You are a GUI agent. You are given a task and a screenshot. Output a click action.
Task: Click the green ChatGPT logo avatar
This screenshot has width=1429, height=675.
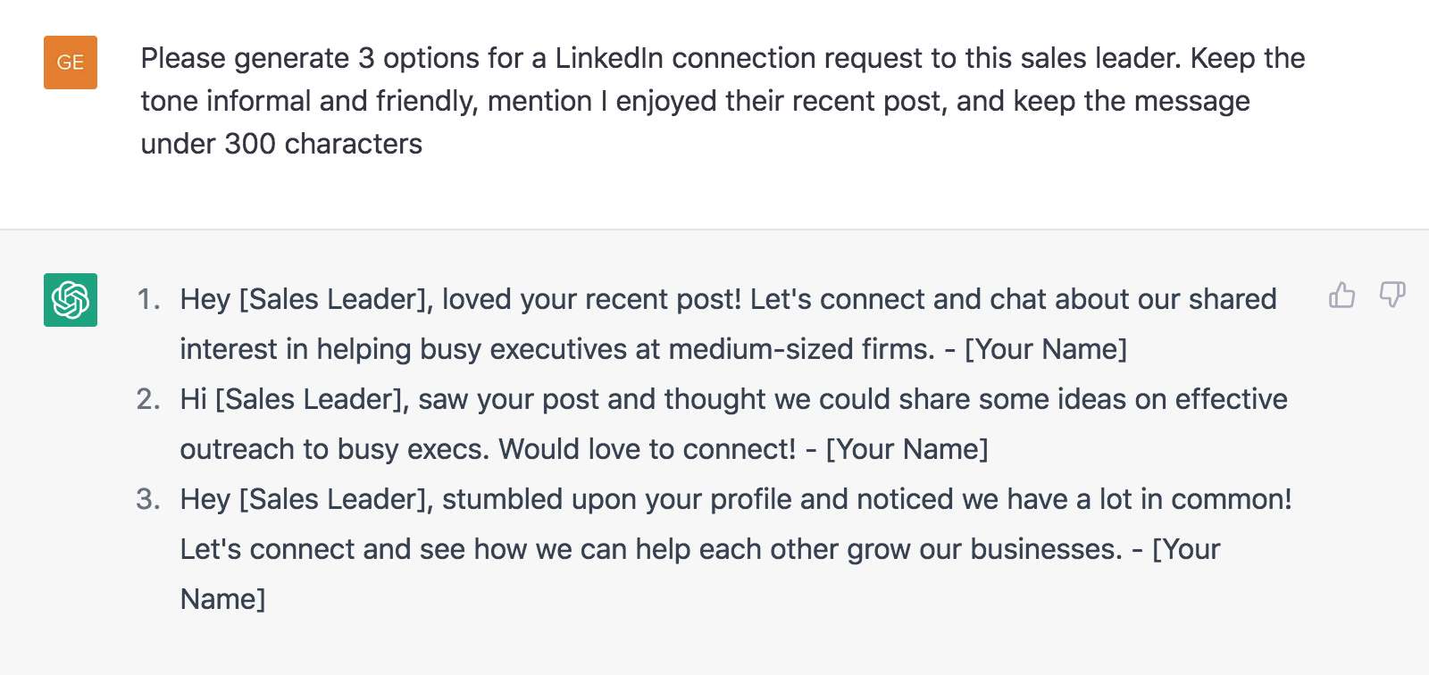tap(71, 300)
